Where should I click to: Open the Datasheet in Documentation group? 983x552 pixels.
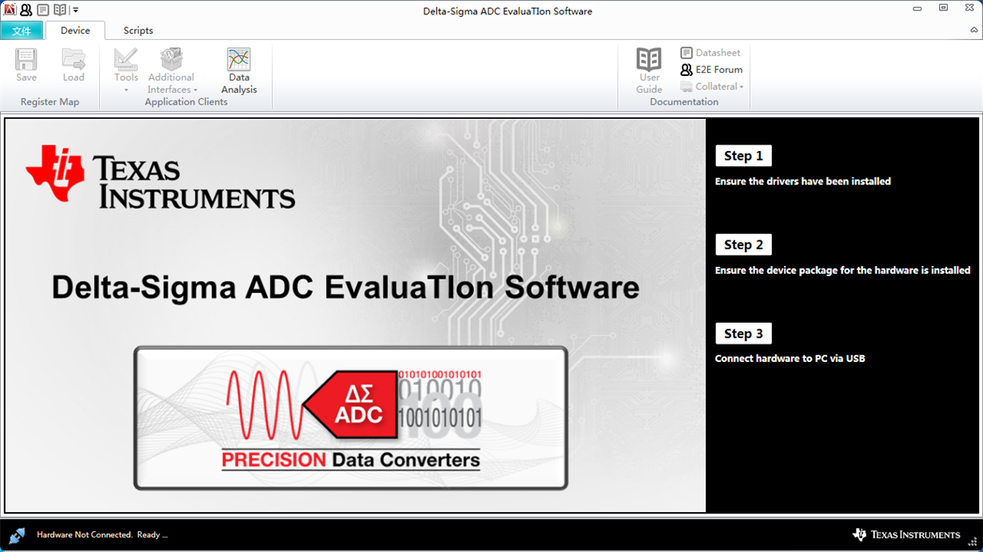[710, 53]
